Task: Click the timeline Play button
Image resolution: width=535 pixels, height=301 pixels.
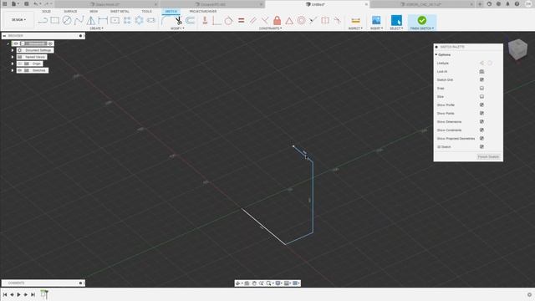Action: point(18,294)
